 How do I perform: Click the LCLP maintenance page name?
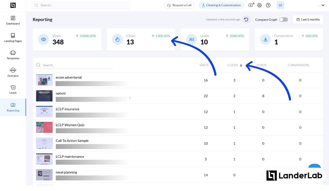click(70, 157)
